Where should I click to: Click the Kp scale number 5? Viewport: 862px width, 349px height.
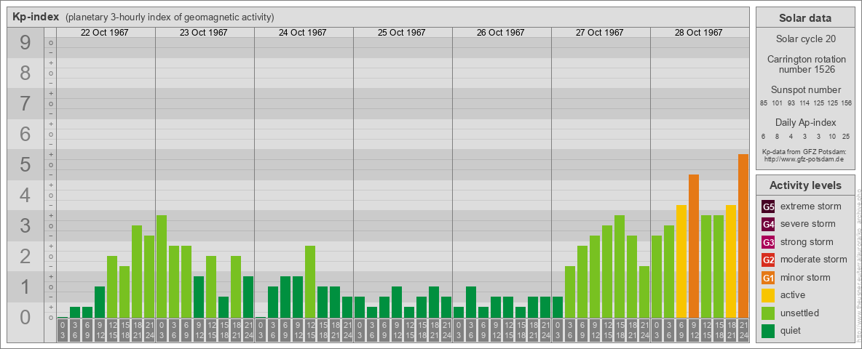click(x=25, y=164)
